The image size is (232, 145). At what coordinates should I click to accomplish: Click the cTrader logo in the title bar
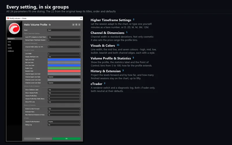[8, 18]
